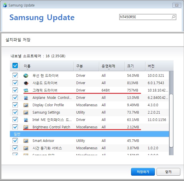Sort by the 운영체제 column header

tap(112, 66)
